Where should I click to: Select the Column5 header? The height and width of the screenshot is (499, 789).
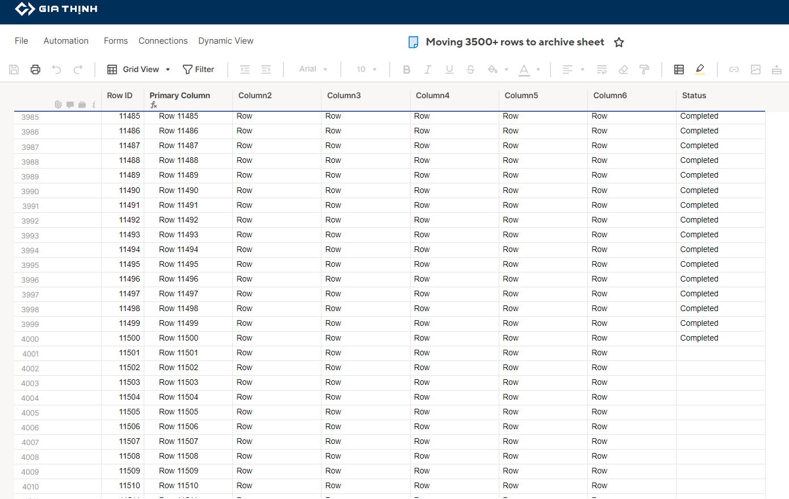coord(521,95)
